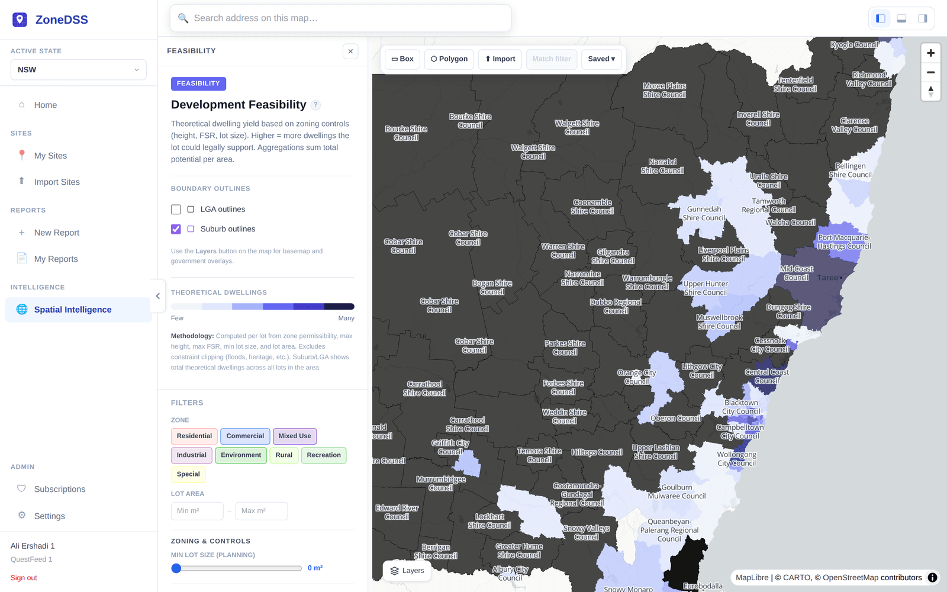947x592 pixels.
Task: Go to Home in the sidebar
Action: click(46, 105)
